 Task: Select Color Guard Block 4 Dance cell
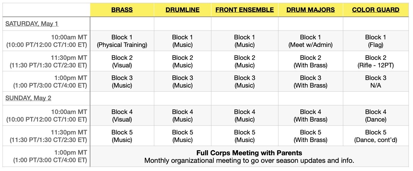pos(376,116)
